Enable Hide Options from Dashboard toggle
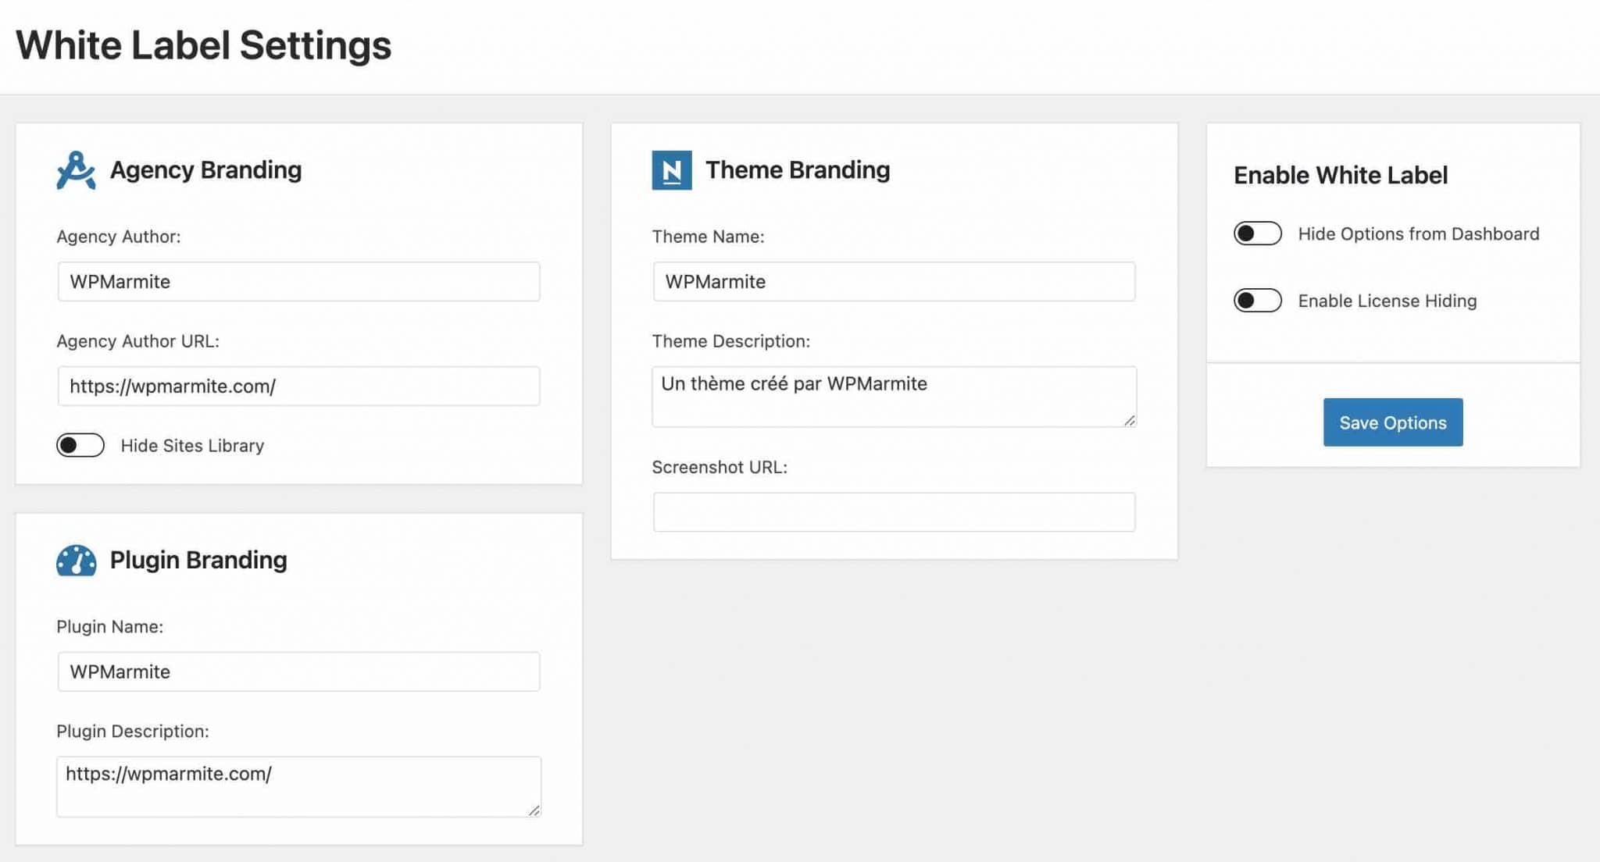This screenshot has height=862, width=1600. 1258,233
